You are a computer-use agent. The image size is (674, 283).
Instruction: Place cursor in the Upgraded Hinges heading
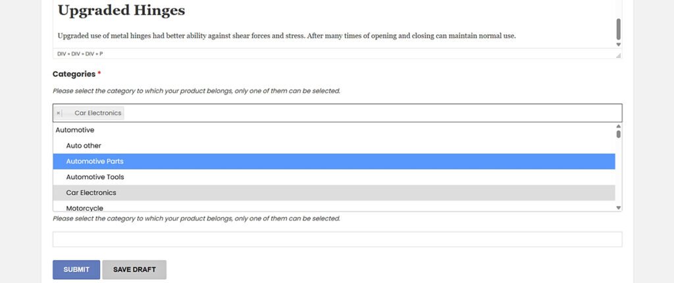(121, 11)
